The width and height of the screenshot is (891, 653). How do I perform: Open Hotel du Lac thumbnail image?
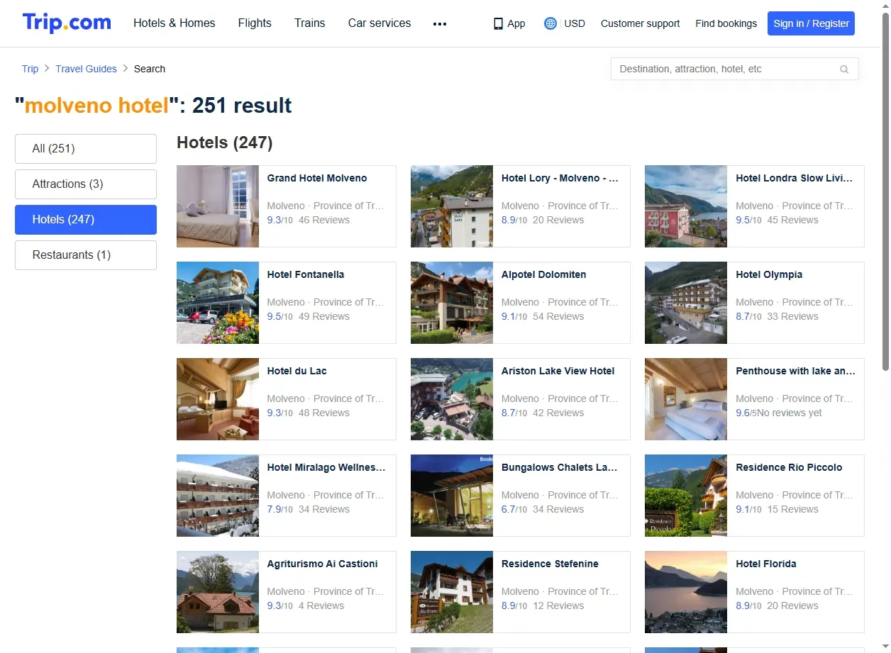tap(218, 399)
